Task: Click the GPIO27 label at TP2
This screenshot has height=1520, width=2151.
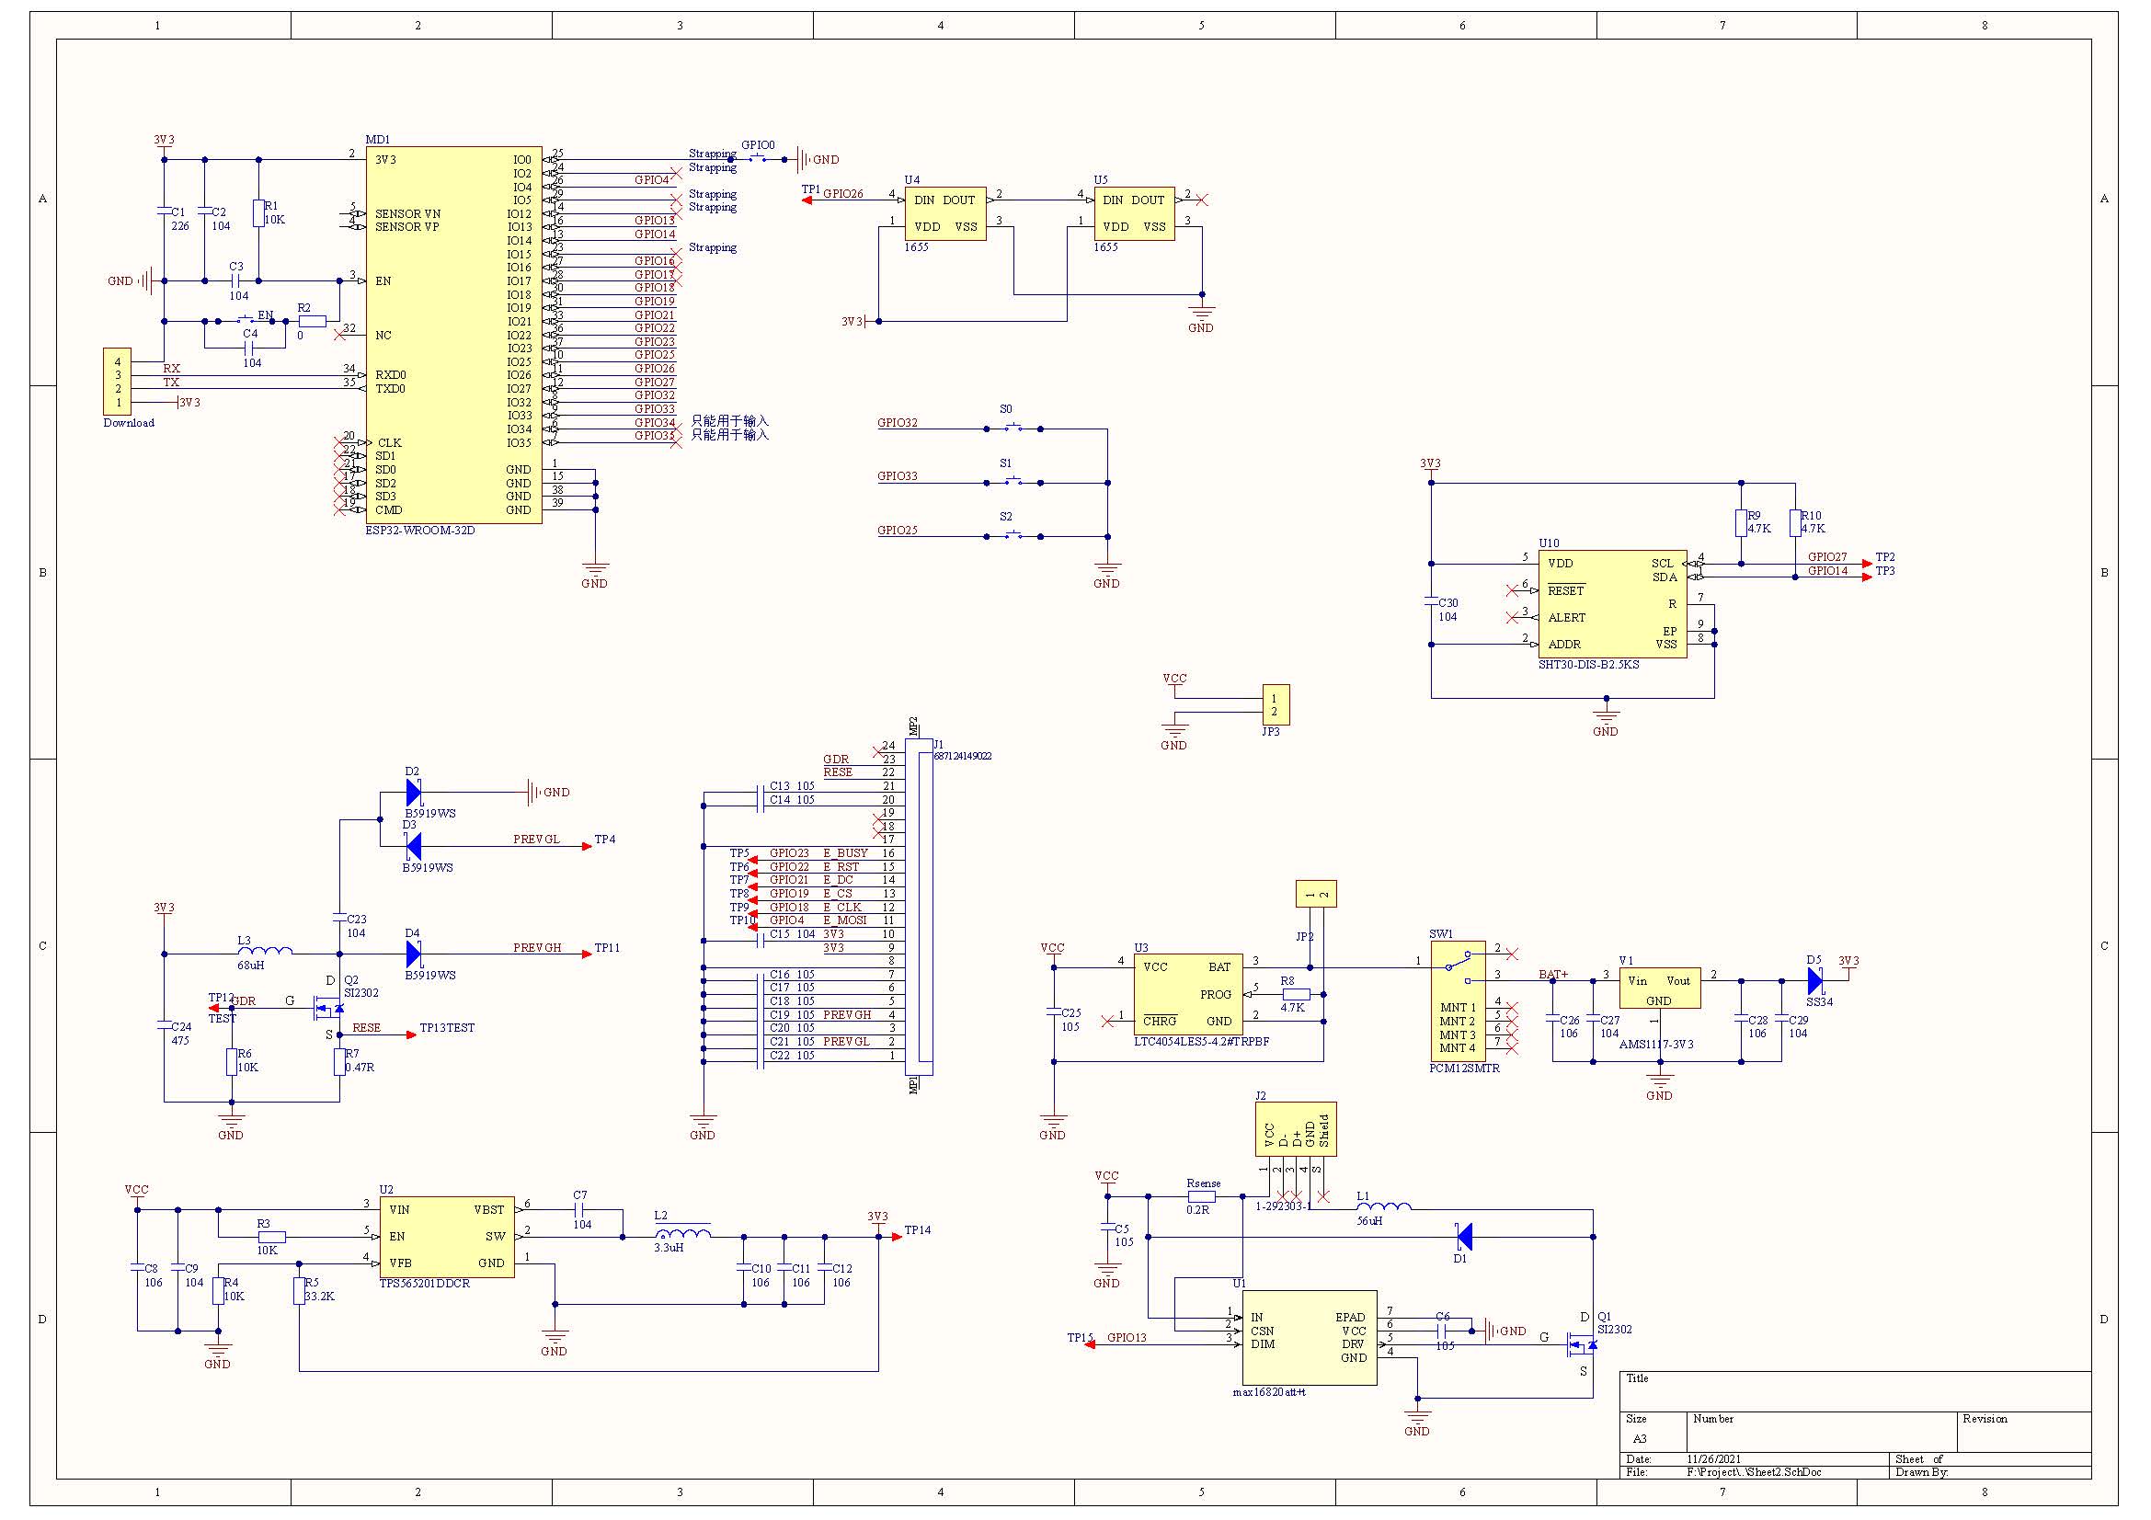Action: click(x=1827, y=557)
